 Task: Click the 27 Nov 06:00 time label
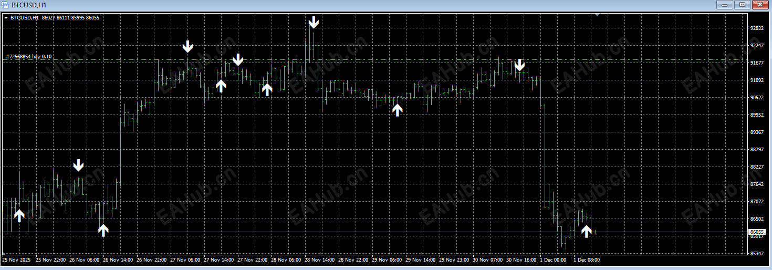(185, 260)
